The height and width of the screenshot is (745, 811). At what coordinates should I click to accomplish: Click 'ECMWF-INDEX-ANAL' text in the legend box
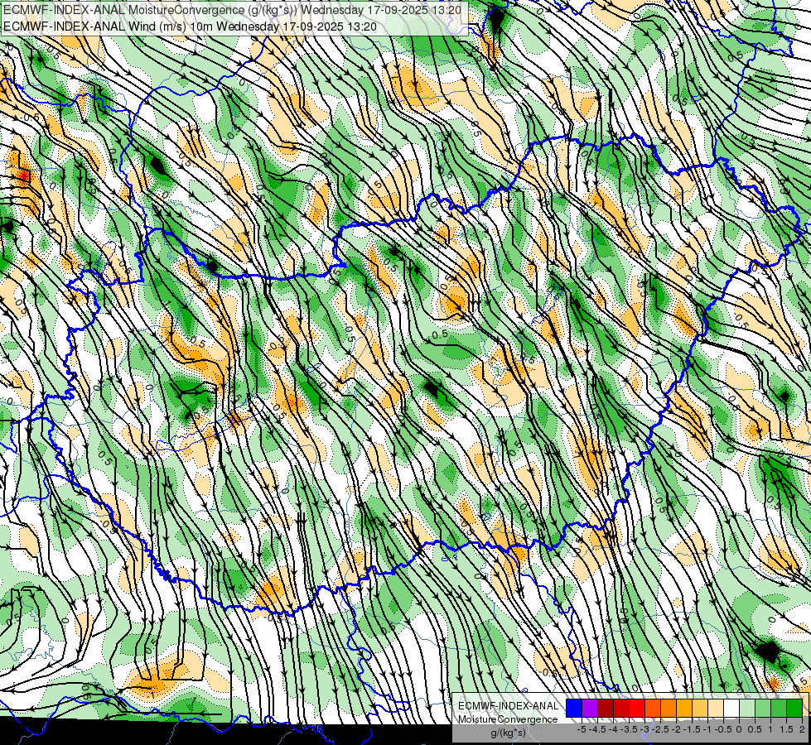[x=508, y=706]
